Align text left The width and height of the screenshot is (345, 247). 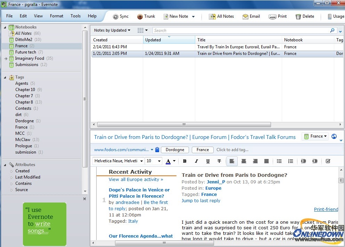[x=232, y=161]
